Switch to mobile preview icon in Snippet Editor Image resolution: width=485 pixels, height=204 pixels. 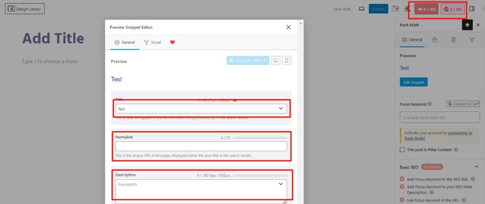pos(287,61)
